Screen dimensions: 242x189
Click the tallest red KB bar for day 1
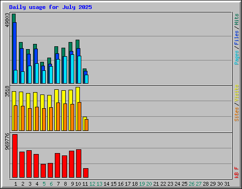[15, 156]
